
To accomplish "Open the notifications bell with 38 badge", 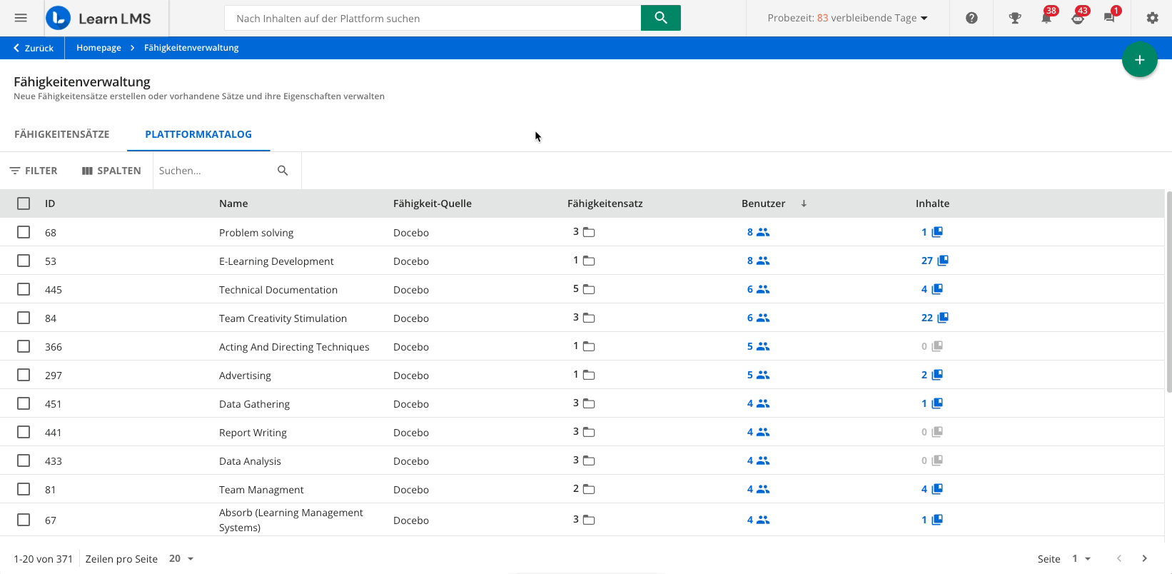I will point(1046,18).
